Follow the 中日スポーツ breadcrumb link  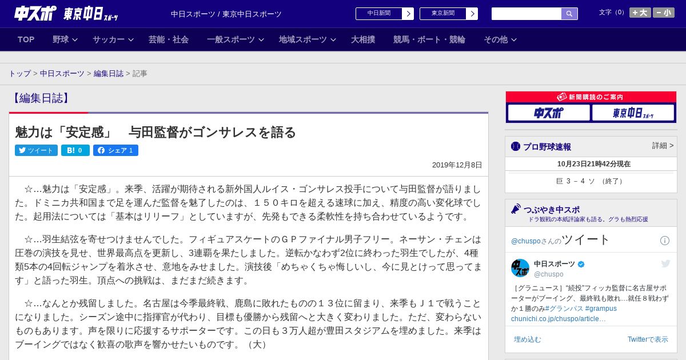[62, 74]
